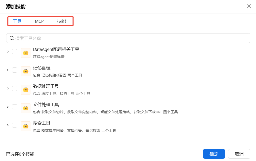Expand the 记忆管理 group chevron
The image size is (256, 161).
(x=7, y=70)
